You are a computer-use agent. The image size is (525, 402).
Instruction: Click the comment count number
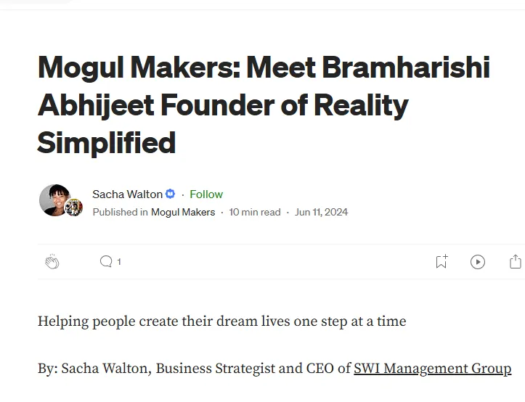coord(119,262)
